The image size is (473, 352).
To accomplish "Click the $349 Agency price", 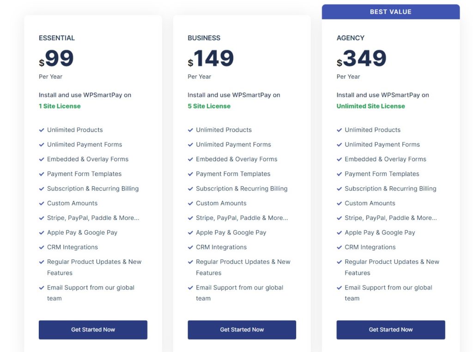I will [361, 59].
